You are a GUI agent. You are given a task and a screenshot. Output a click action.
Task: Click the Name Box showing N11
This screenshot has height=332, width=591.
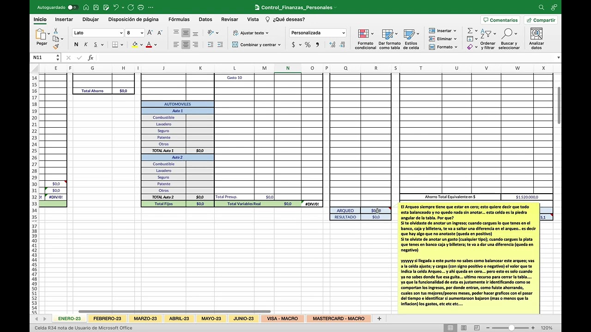pos(43,58)
